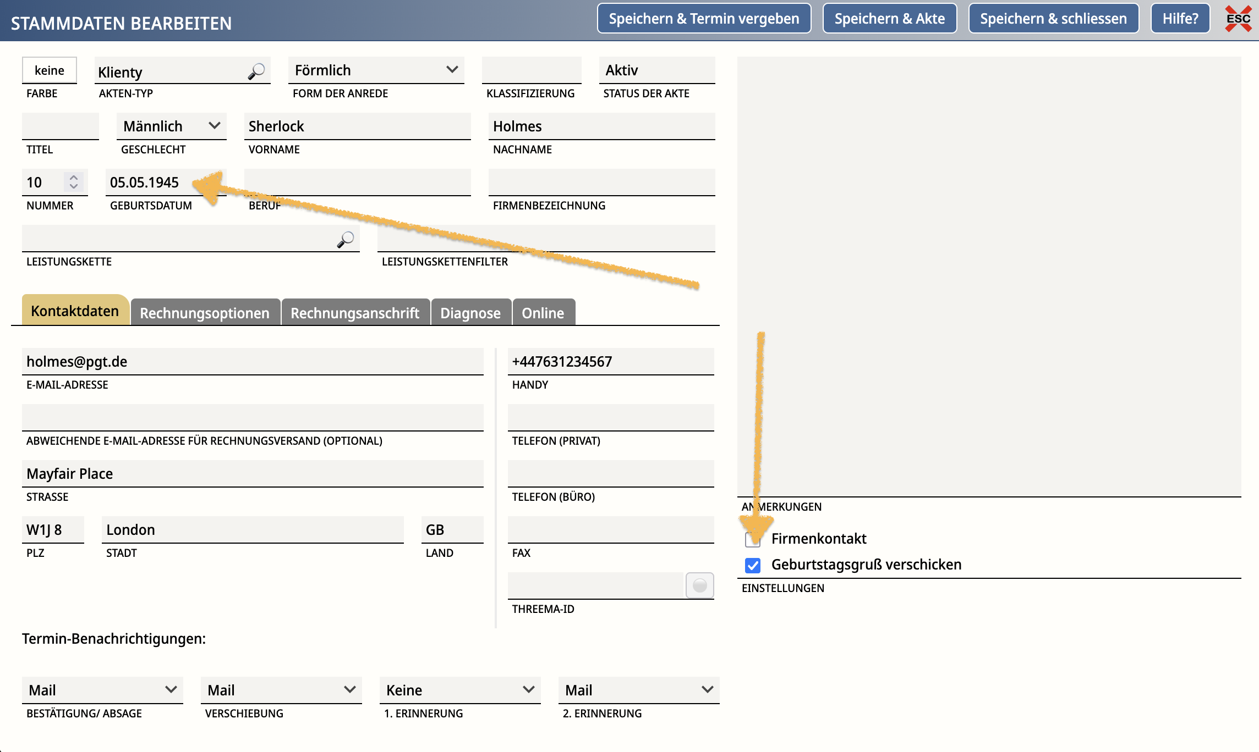Click Speichern & Termin vergeben button

704,19
